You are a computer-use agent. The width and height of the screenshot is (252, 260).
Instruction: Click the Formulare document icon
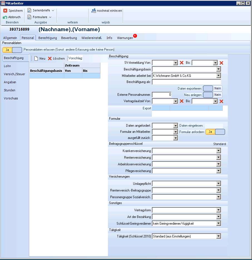(29, 17)
